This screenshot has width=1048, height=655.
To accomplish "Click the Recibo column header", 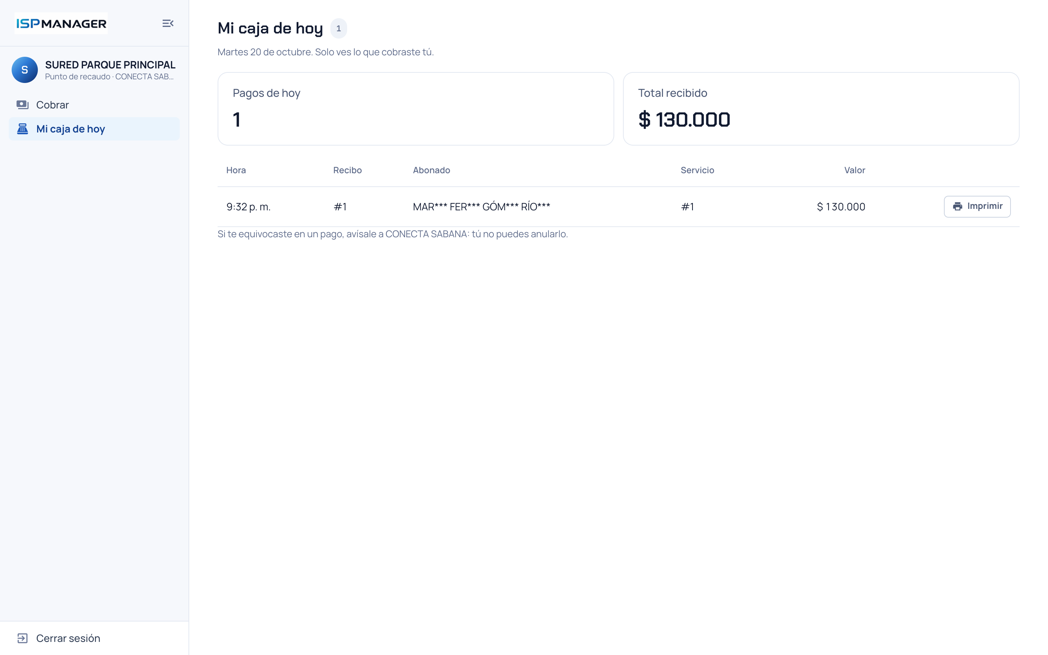I will pos(347,170).
